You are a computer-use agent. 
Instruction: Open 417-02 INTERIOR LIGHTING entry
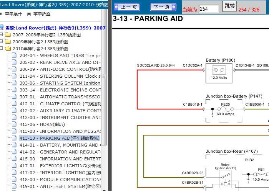point(60,173)
